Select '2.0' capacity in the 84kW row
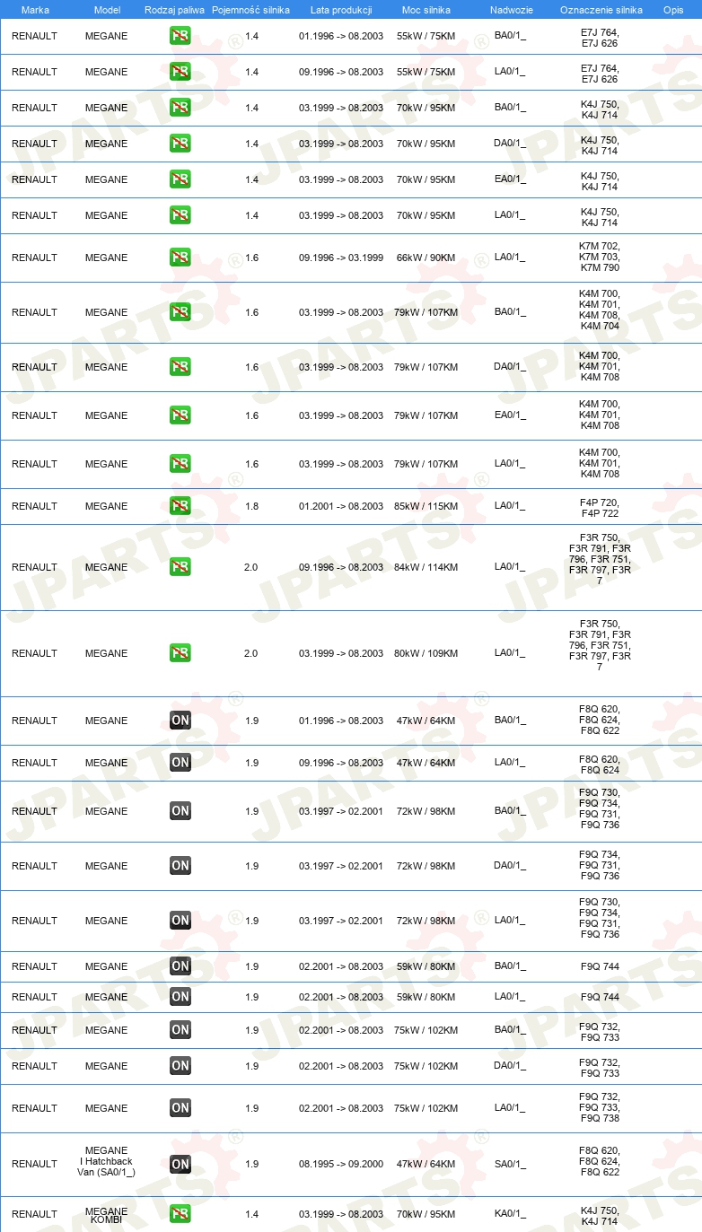 tap(251, 567)
